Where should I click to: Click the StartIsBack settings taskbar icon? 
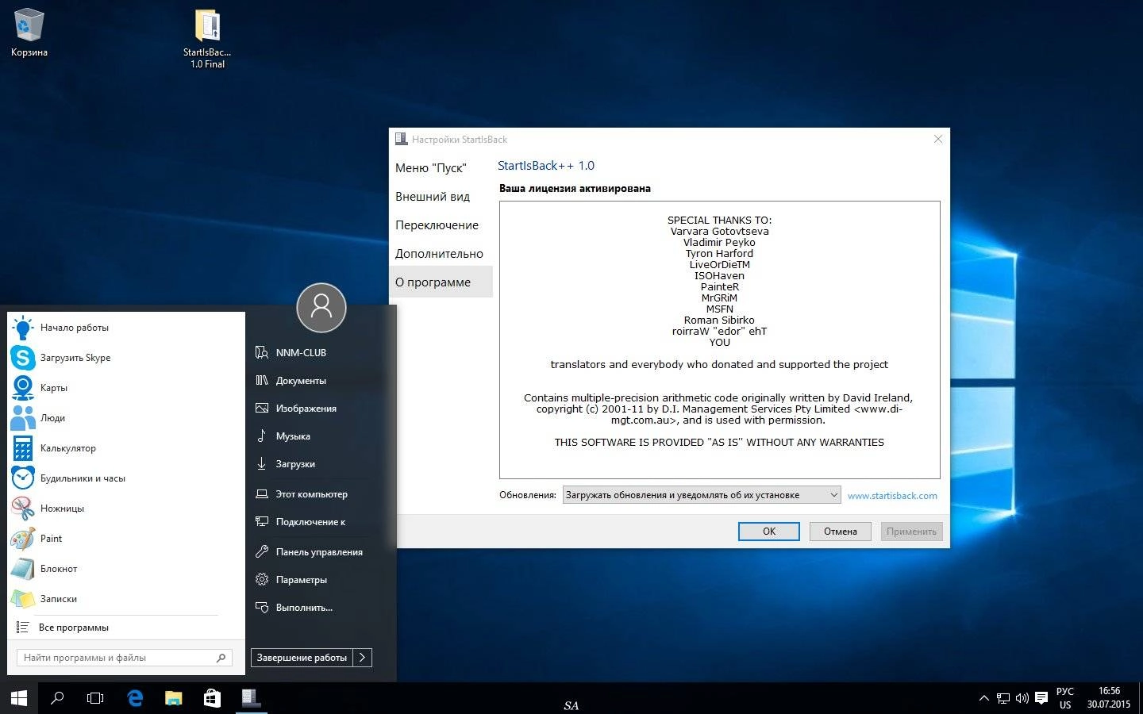point(252,698)
